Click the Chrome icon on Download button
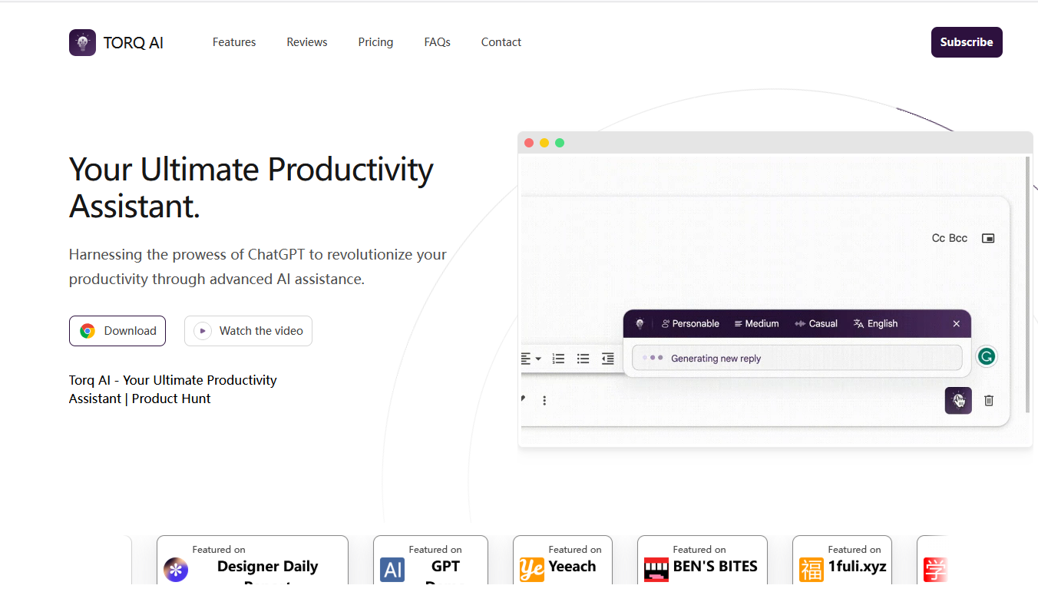The width and height of the screenshot is (1038, 592). click(x=88, y=331)
